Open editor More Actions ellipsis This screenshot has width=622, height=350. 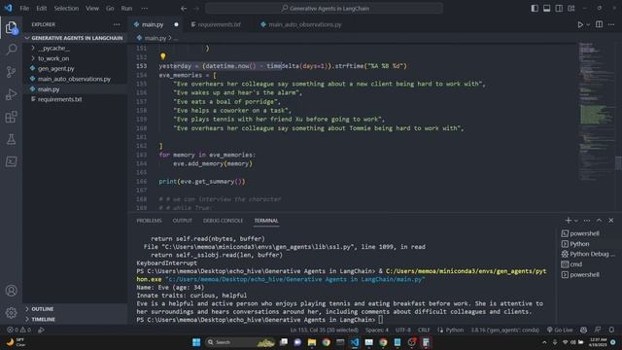(611, 24)
